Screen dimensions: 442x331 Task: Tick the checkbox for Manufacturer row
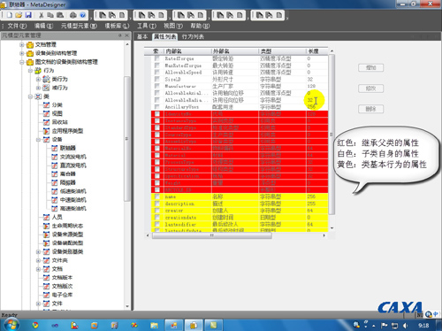(x=157, y=86)
